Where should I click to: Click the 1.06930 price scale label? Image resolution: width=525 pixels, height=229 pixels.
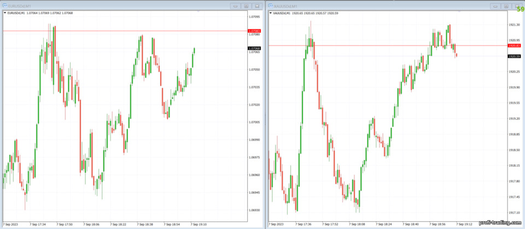coord(255,210)
